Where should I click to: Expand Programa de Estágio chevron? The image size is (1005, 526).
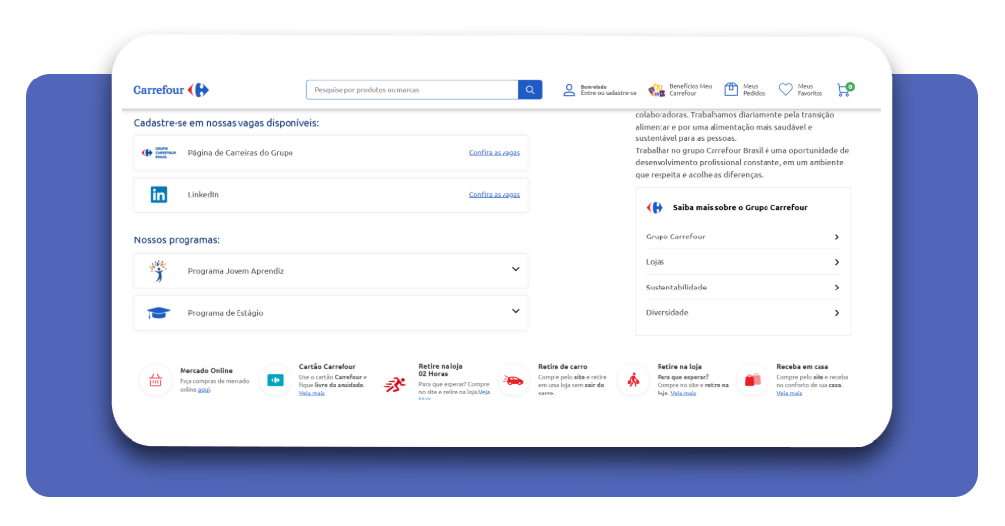tap(515, 311)
